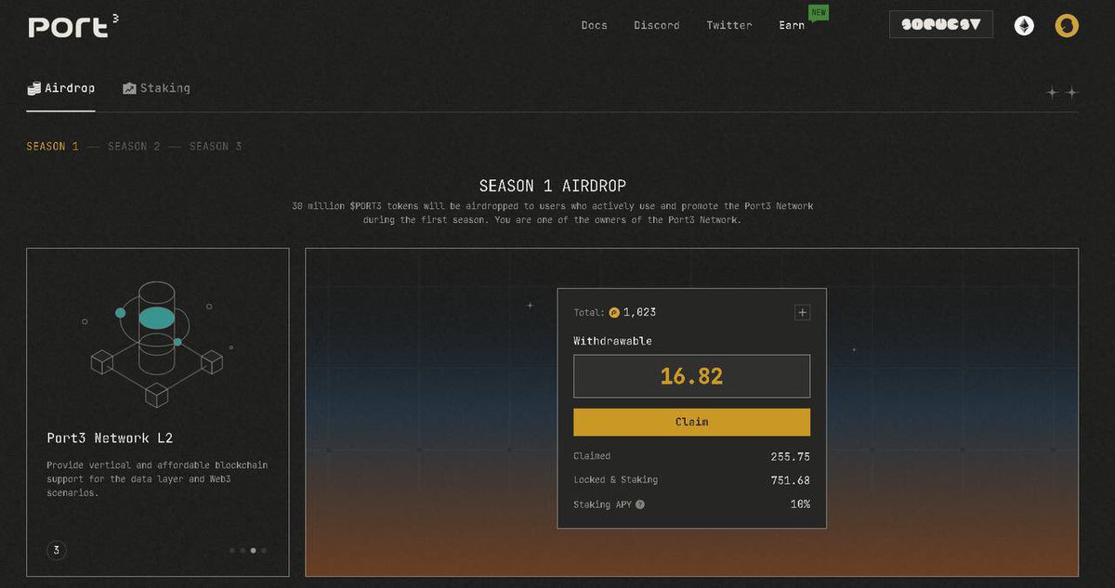Screen dimensions: 1115x588
Task: Click the Staking APY 10% value
Action: point(800,504)
